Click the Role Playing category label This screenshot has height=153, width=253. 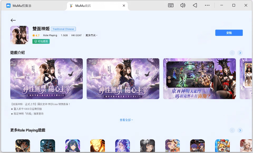pos(50,35)
